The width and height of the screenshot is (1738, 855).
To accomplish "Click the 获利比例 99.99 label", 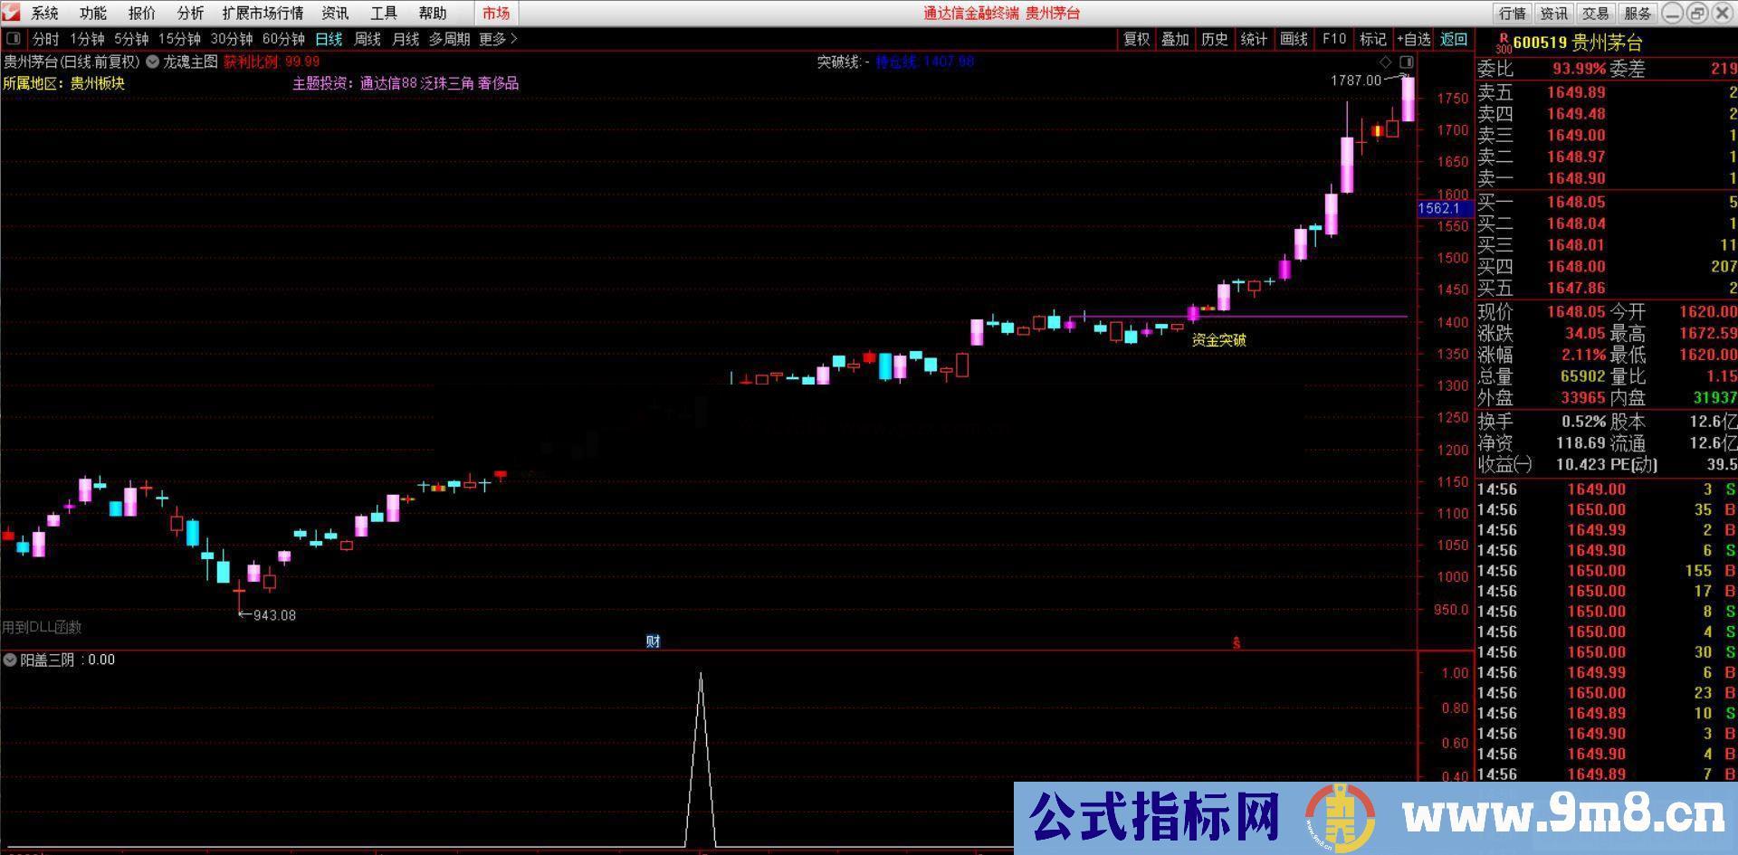I will 272,62.
